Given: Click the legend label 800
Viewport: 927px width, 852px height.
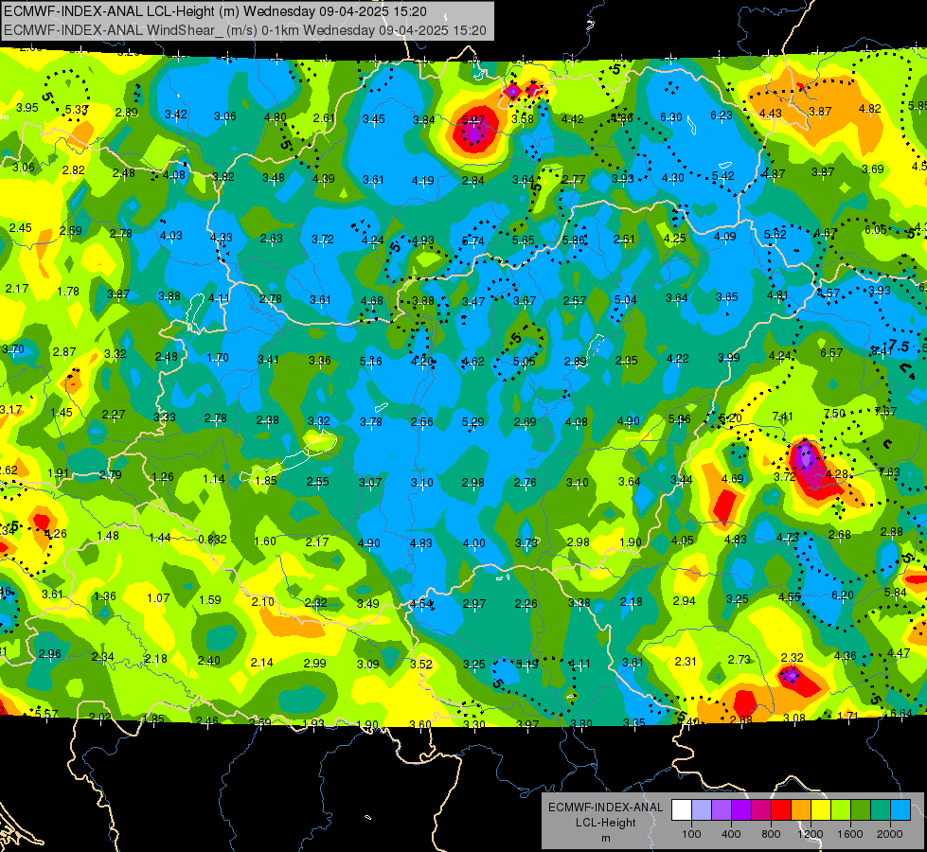Looking at the screenshot, I should click(771, 834).
